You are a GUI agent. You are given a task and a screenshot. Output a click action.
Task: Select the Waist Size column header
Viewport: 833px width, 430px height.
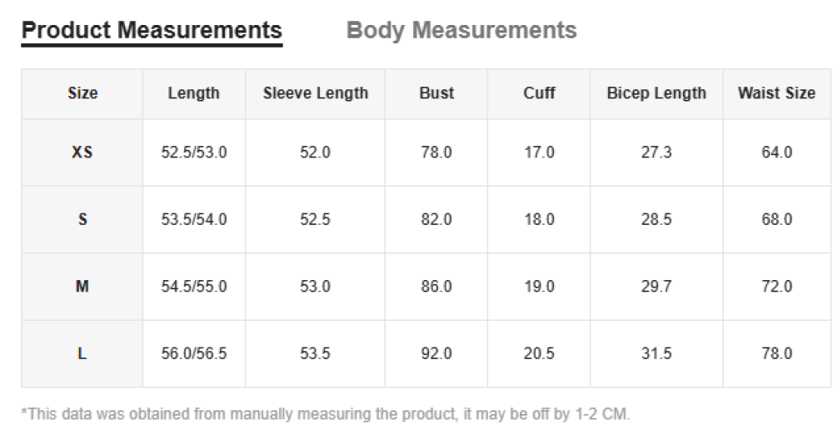click(776, 93)
